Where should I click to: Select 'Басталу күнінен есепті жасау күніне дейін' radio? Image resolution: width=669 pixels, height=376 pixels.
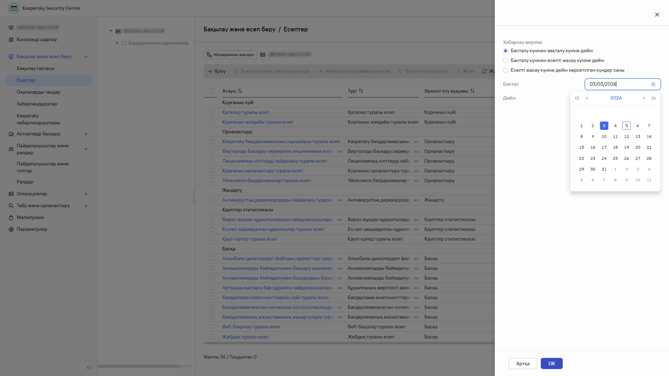pos(506,61)
